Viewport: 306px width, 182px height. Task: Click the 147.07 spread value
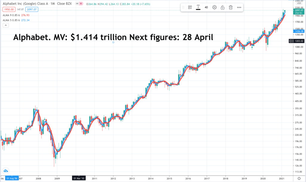pos(20,9)
